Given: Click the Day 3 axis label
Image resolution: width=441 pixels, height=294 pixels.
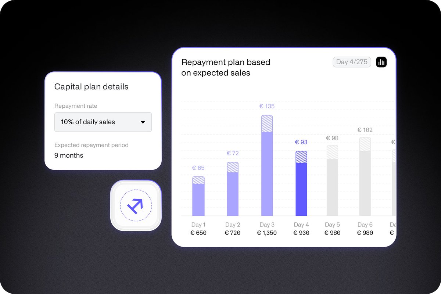Looking at the screenshot, I should coord(267,225).
